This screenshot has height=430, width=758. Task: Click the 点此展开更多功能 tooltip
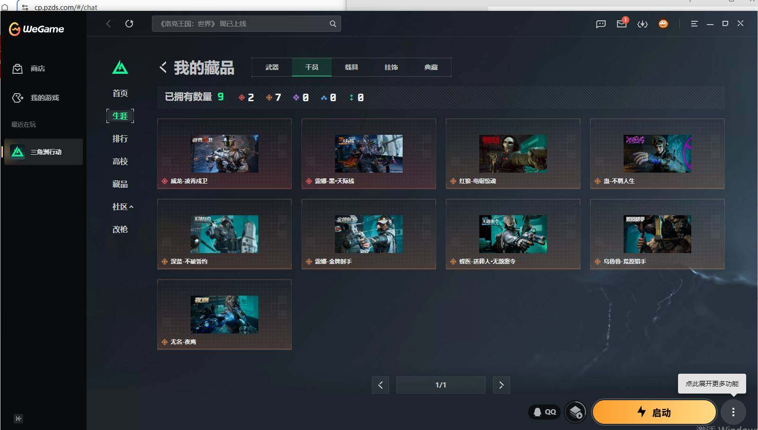tap(712, 384)
